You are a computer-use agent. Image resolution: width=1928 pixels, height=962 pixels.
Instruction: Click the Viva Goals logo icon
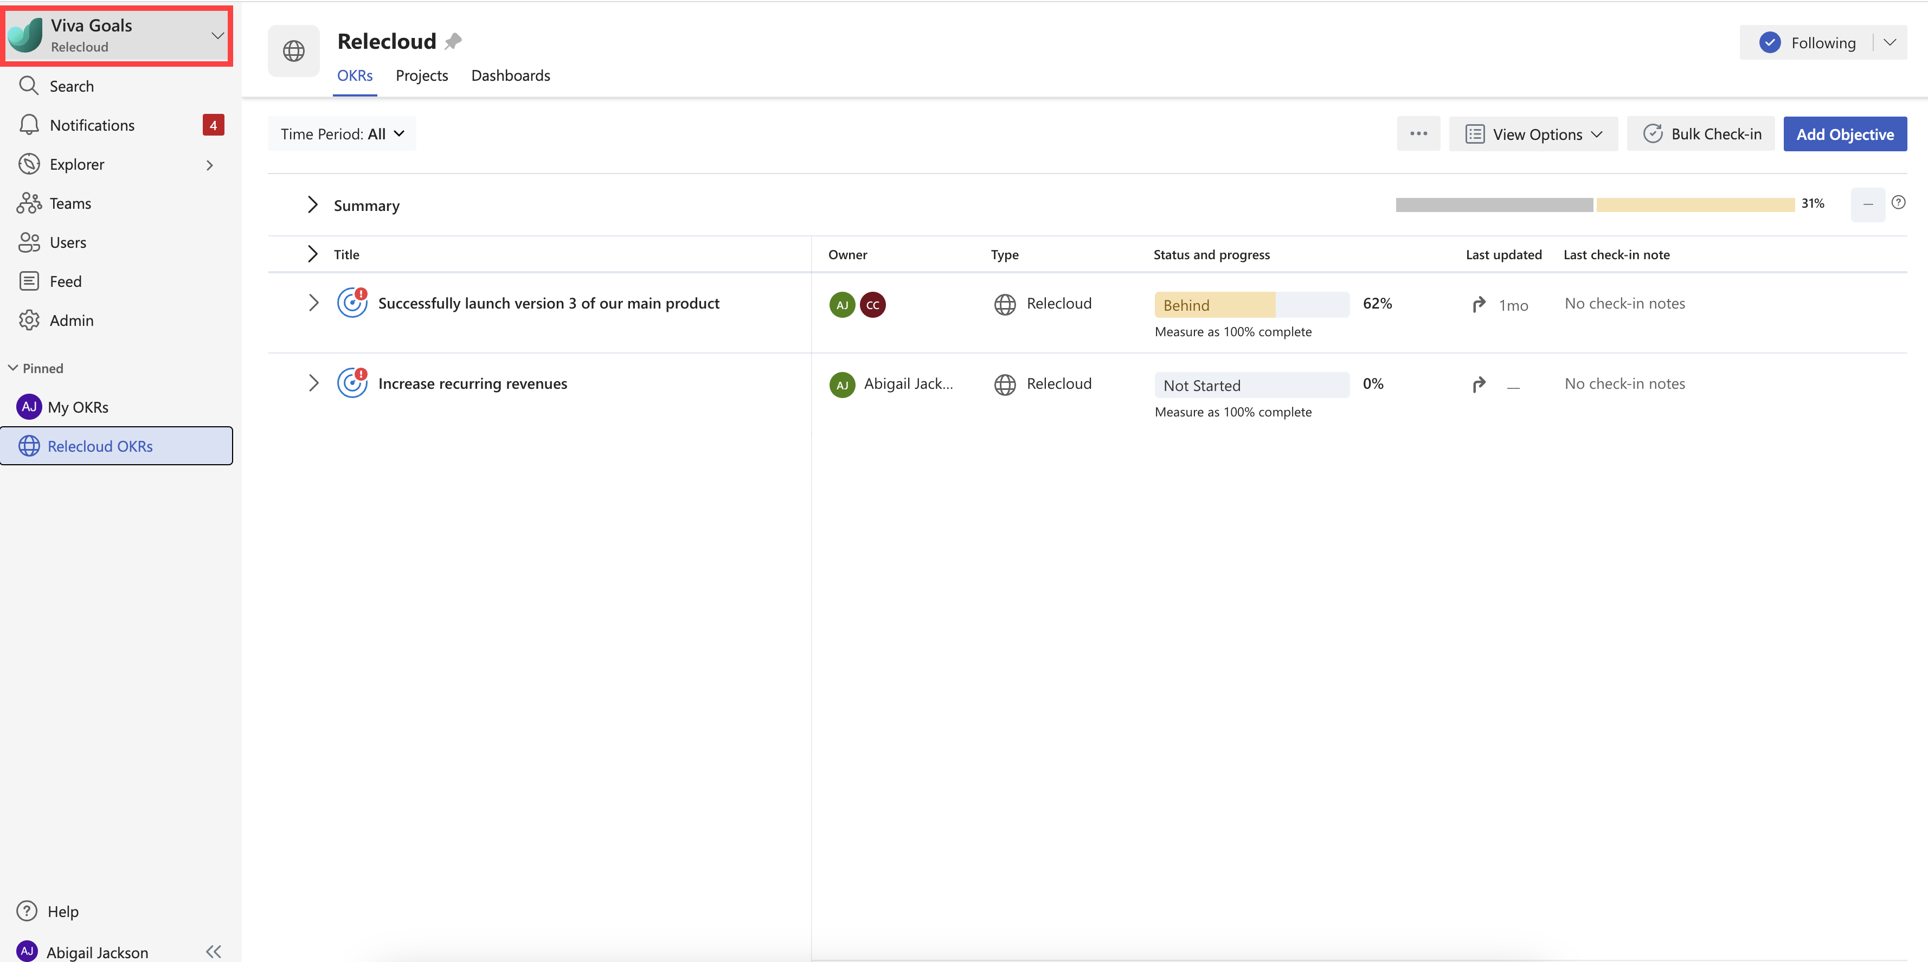[25, 35]
